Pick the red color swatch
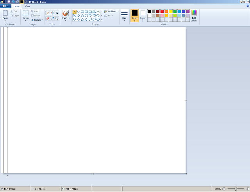Image resolution: width=250 pixels, height=192 pixels. click(162, 11)
